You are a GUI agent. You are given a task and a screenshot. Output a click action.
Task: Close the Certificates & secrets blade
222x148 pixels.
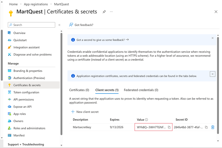(216, 12)
